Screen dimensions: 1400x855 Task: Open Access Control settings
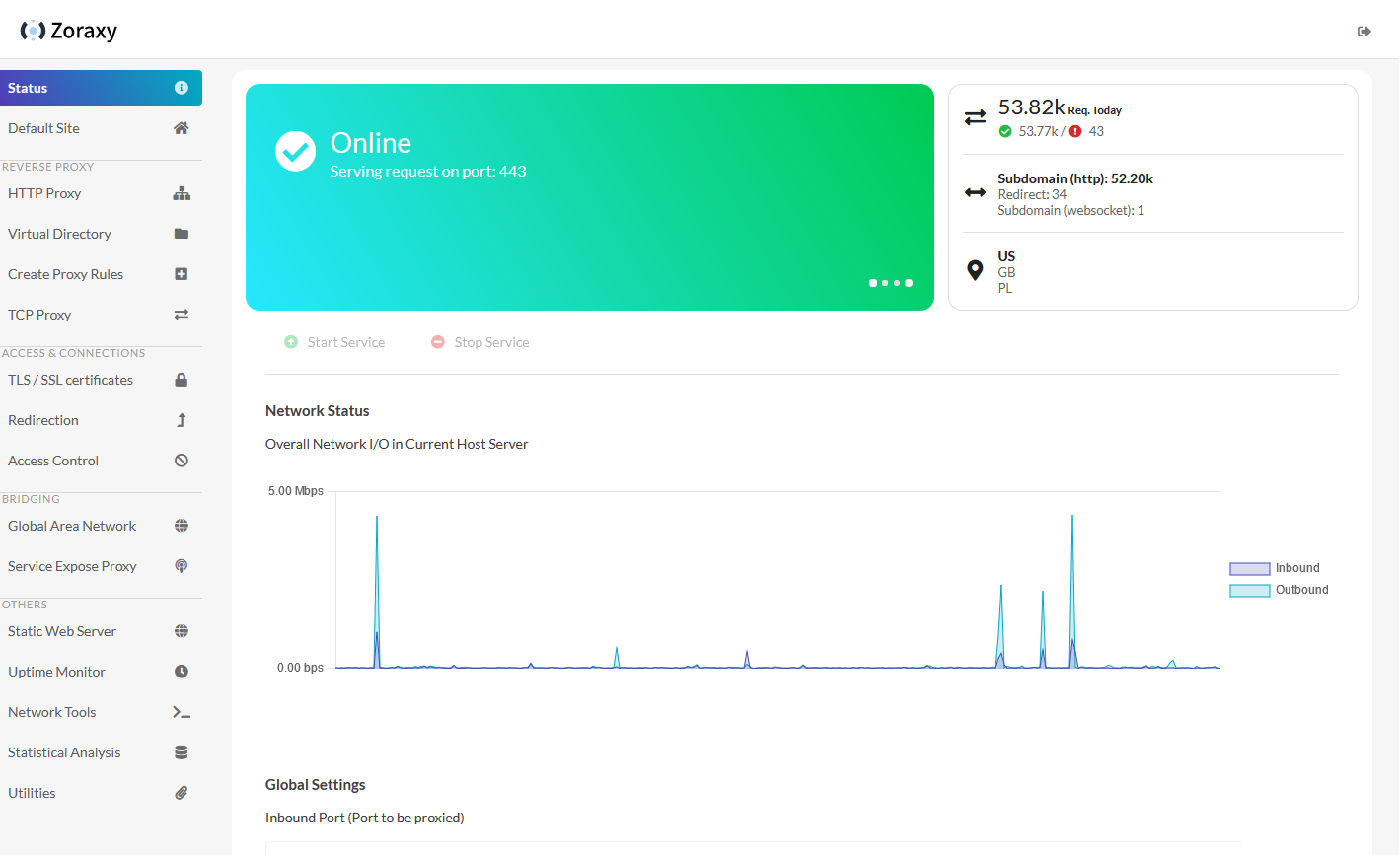click(101, 461)
